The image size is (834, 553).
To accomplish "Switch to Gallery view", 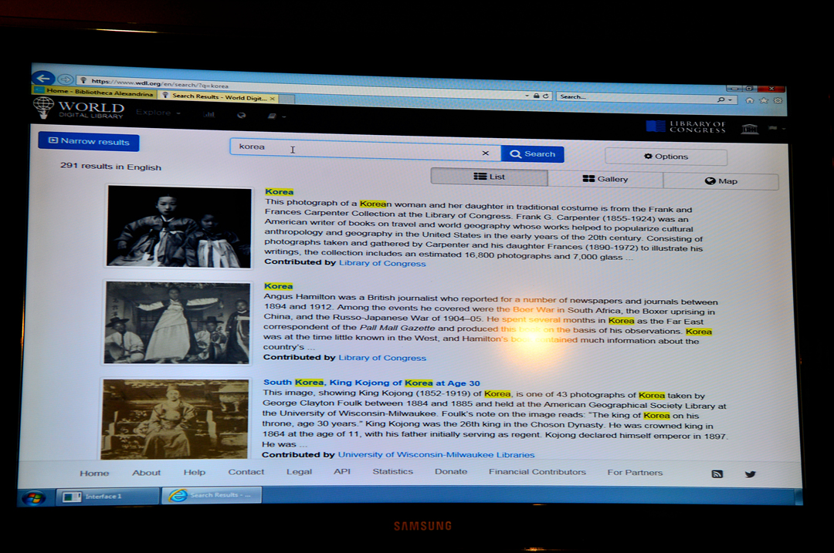I will [605, 179].
